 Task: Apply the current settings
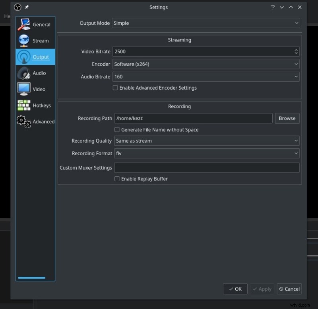[262, 289]
